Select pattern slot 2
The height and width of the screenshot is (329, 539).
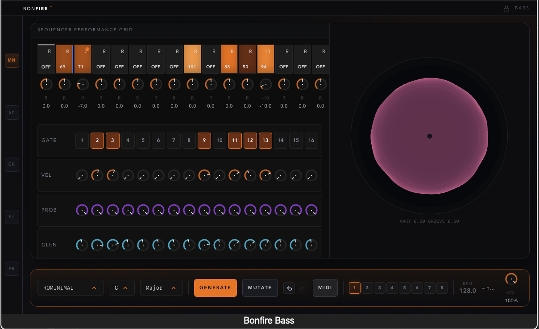coord(367,288)
